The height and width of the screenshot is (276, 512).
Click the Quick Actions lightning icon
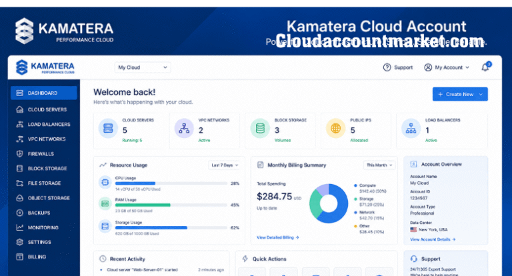coord(245,259)
